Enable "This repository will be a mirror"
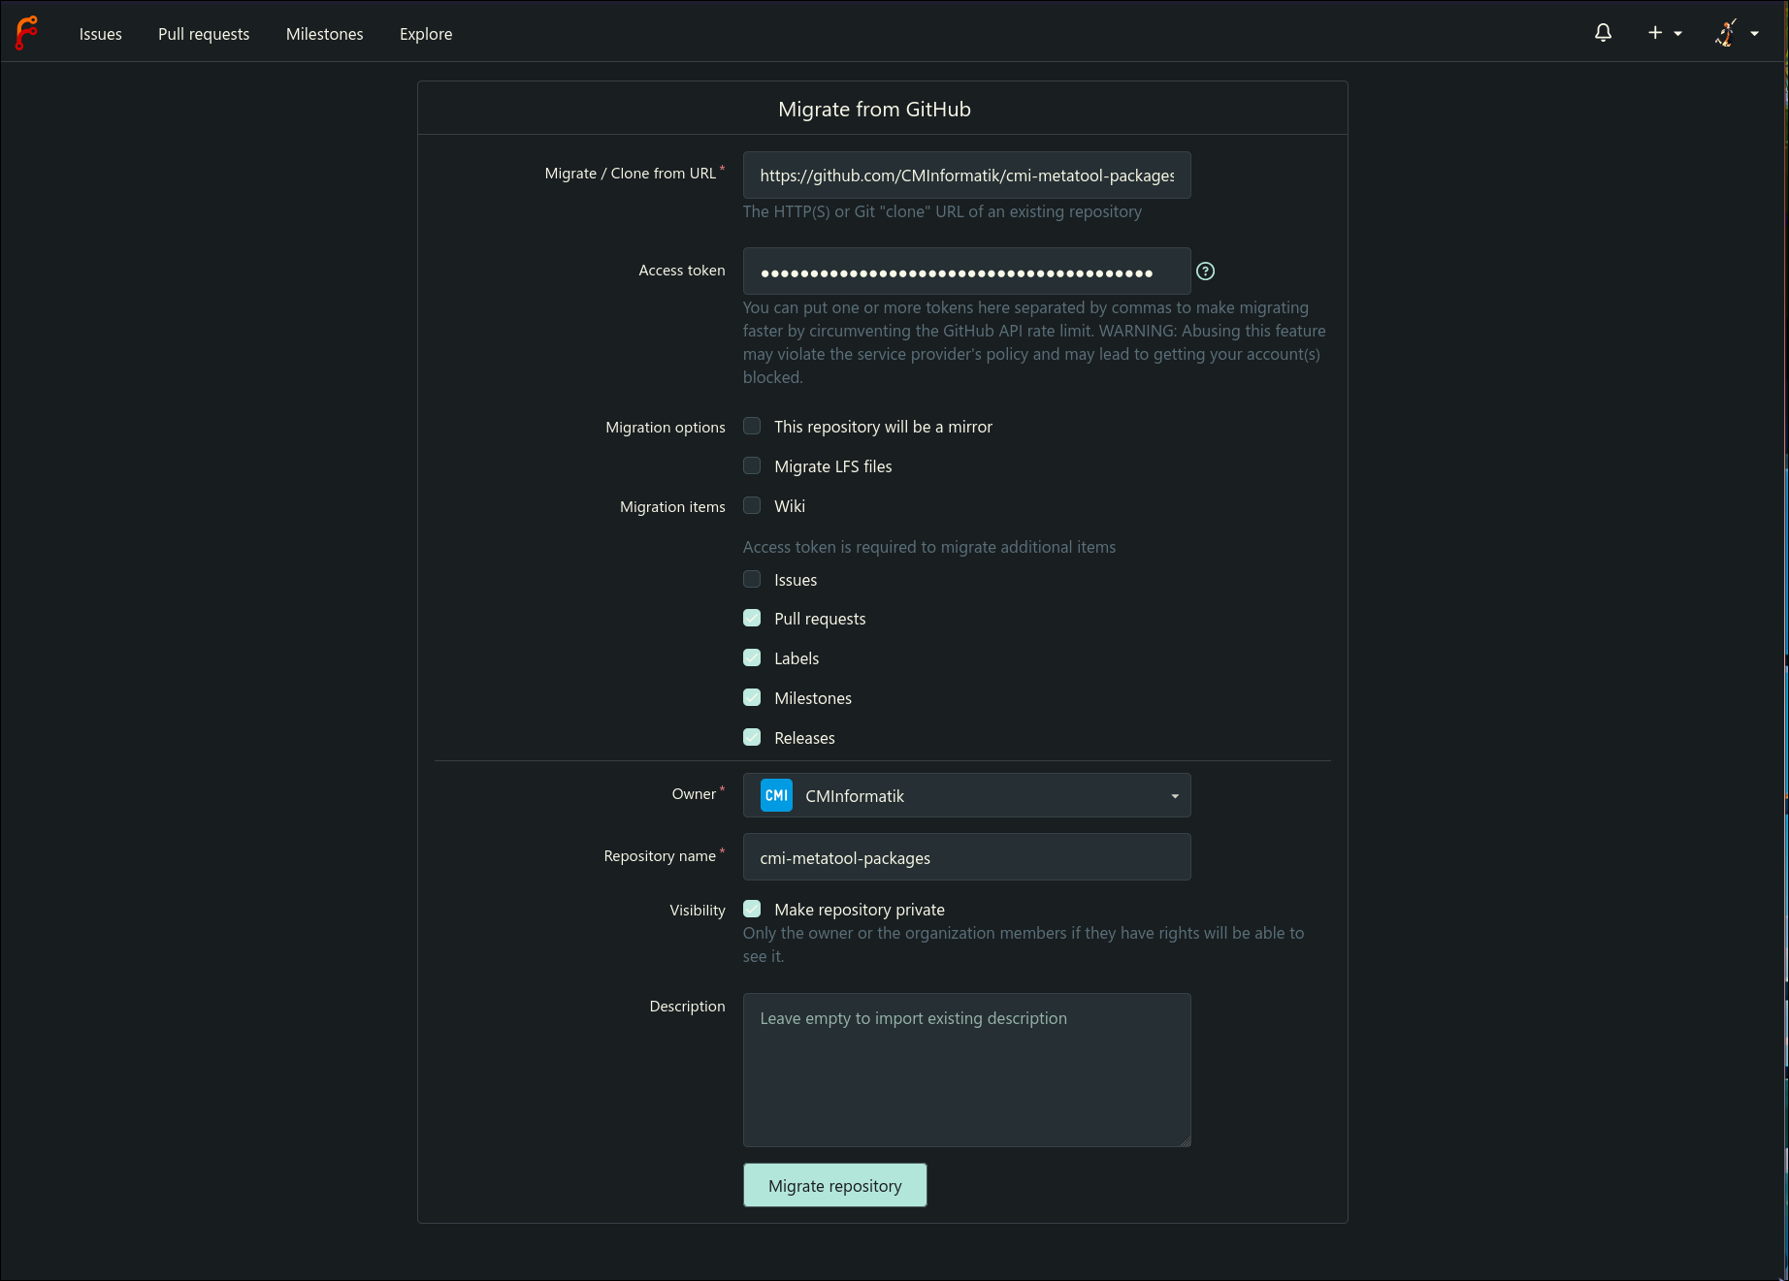Screen dimensions: 1789x1281 pyautogui.click(x=752, y=426)
